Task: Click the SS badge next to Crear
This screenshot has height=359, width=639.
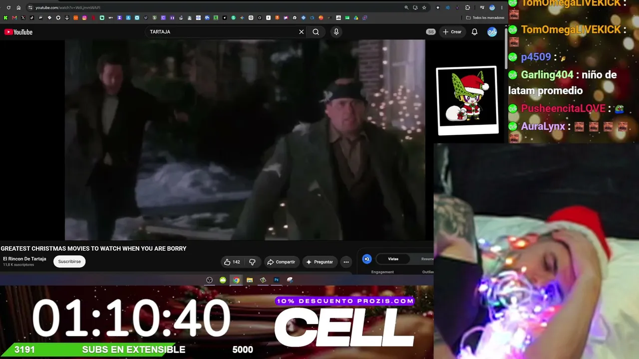Action: [x=431, y=32]
